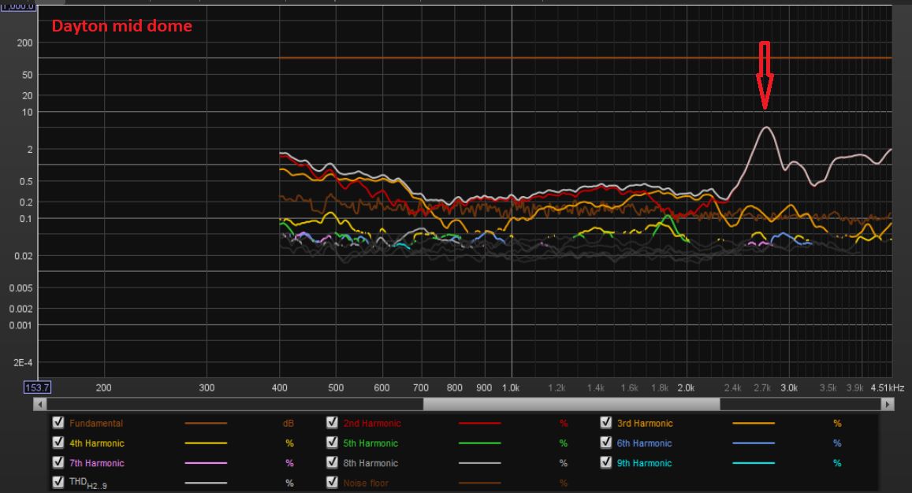912x493 pixels.
Task: Click the 2.7k frequency axis label
Action: click(762, 387)
